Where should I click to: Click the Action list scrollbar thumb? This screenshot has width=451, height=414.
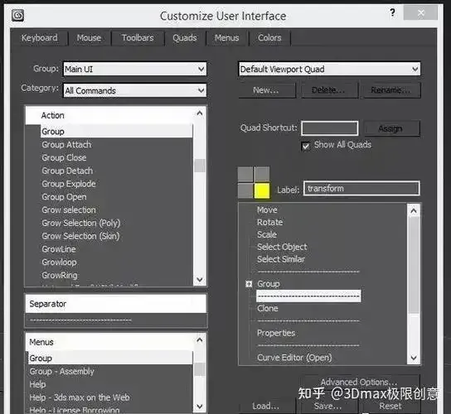tap(200, 166)
